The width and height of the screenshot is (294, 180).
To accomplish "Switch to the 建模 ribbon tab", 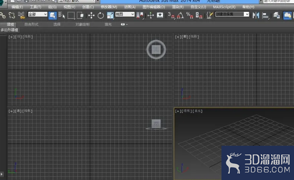I will pos(10,24).
